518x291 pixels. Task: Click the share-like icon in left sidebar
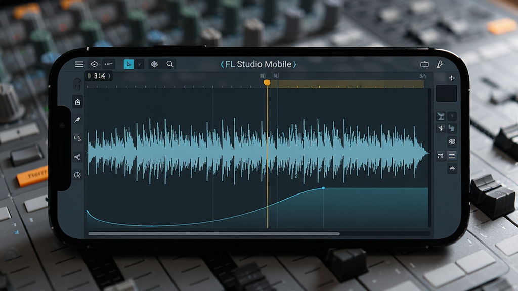click(x=77, y=157)
